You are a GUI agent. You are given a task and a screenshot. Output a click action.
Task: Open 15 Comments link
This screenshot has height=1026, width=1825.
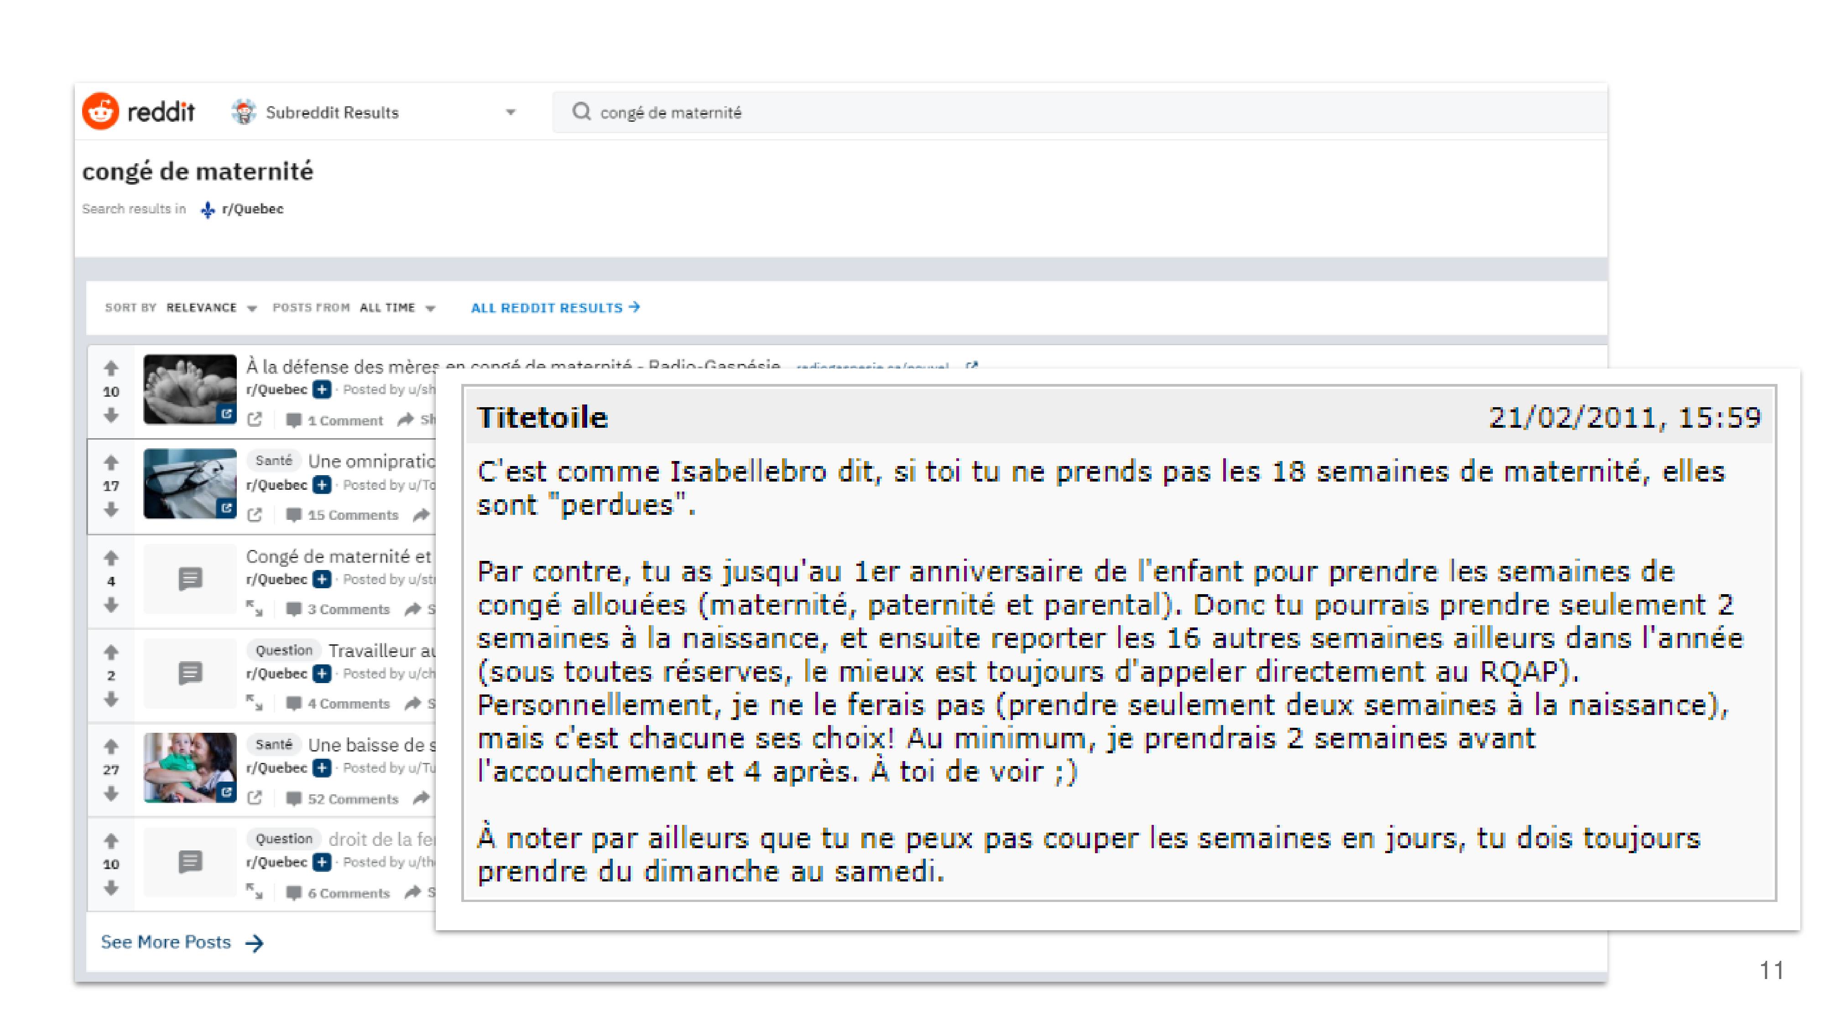click(342, 515)
